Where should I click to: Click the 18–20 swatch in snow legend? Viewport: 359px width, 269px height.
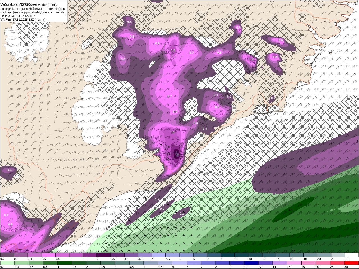click(310, 255)
